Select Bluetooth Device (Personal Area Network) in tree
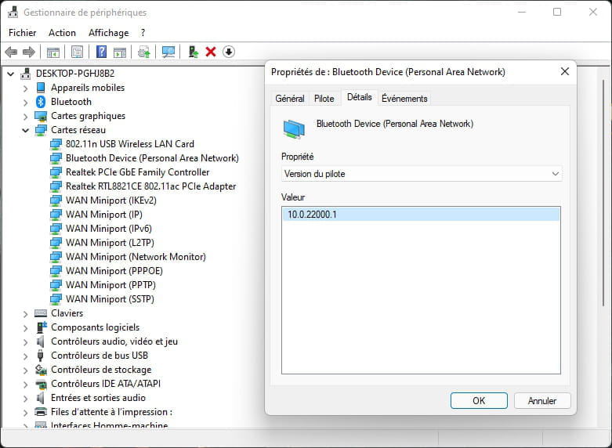This screenshot has height=448, width=612. tap(152, 158)
